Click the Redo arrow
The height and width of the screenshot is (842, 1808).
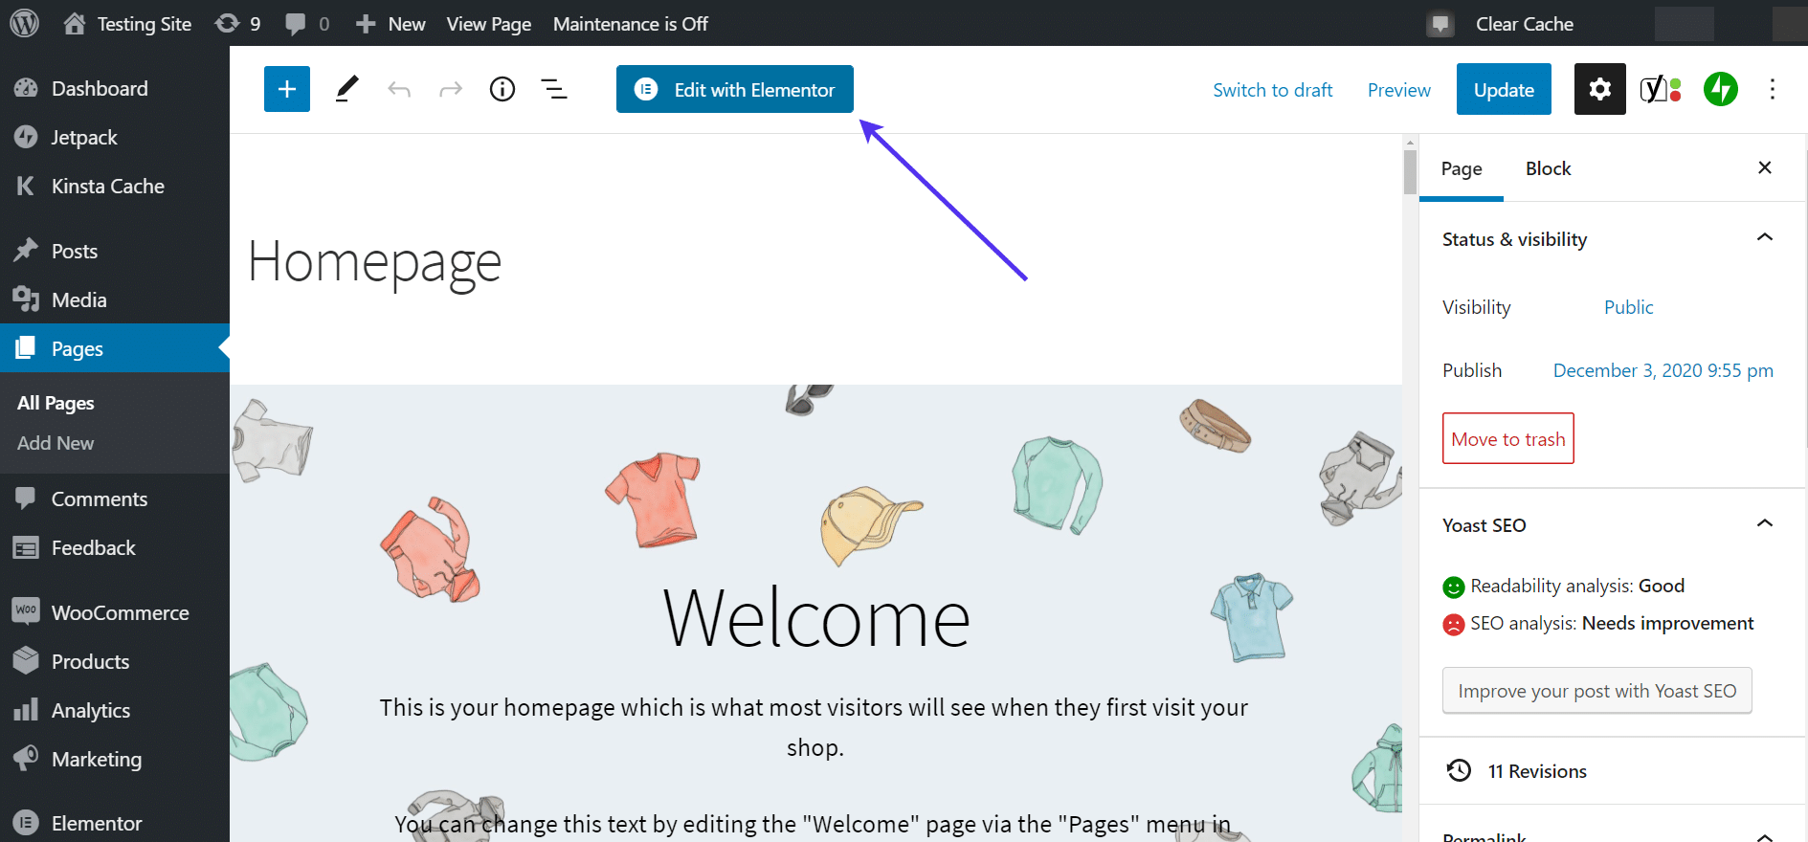pos(451,90)
